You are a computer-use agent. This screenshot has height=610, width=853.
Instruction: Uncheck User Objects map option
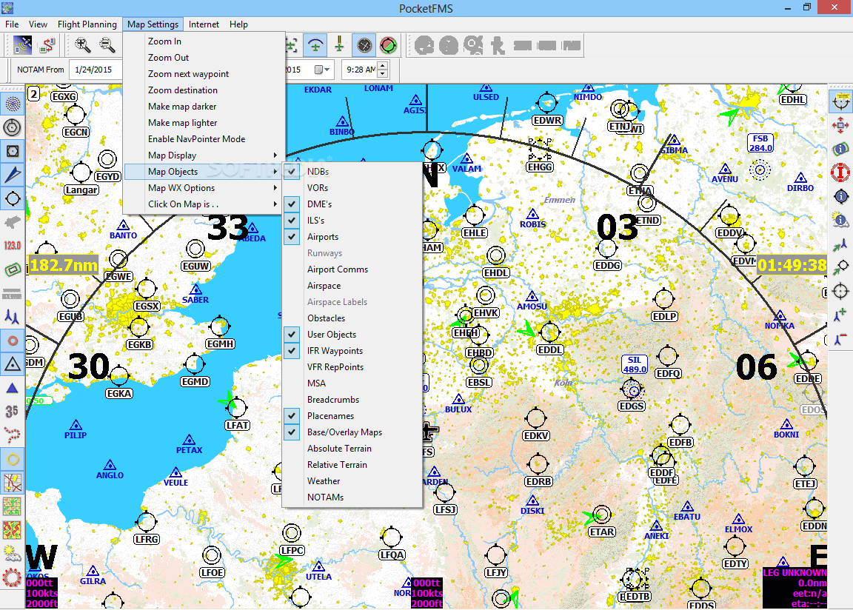(352, 335)
